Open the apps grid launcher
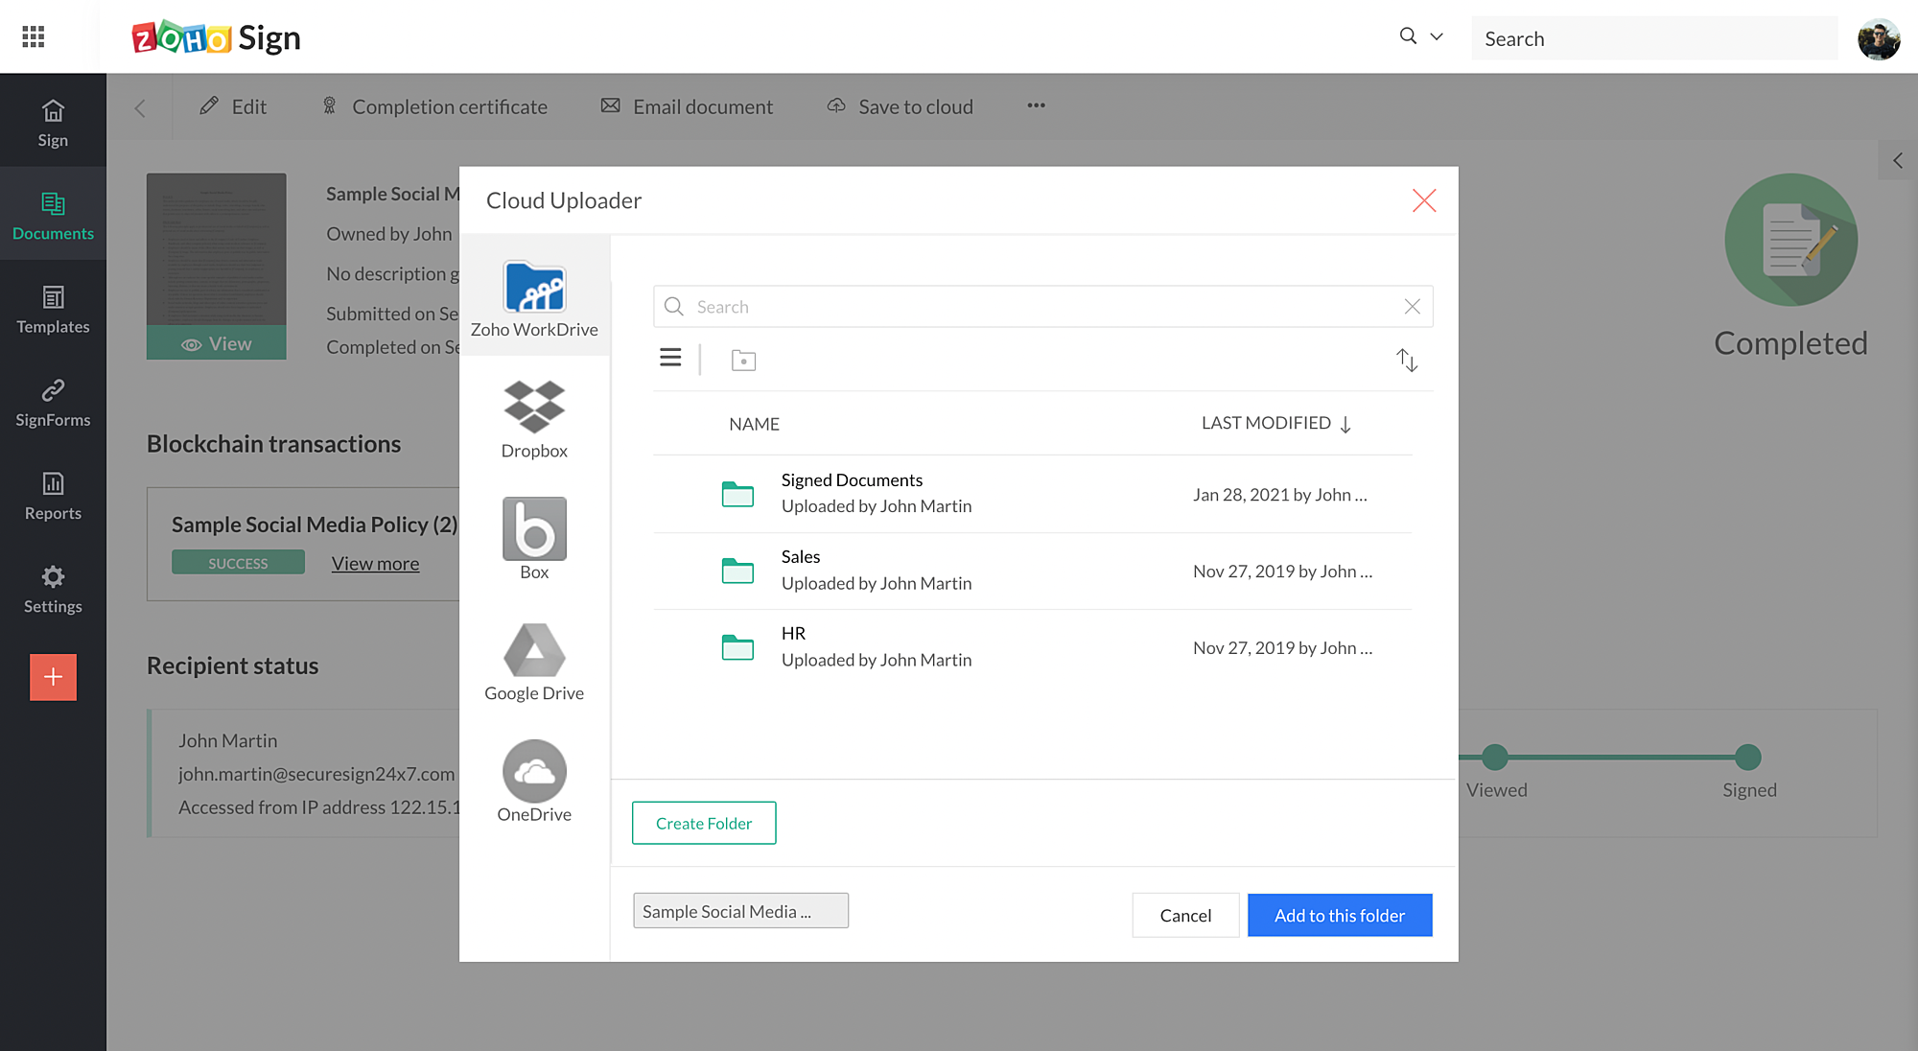The image size is (1918, 1051). tap(34, 36)
